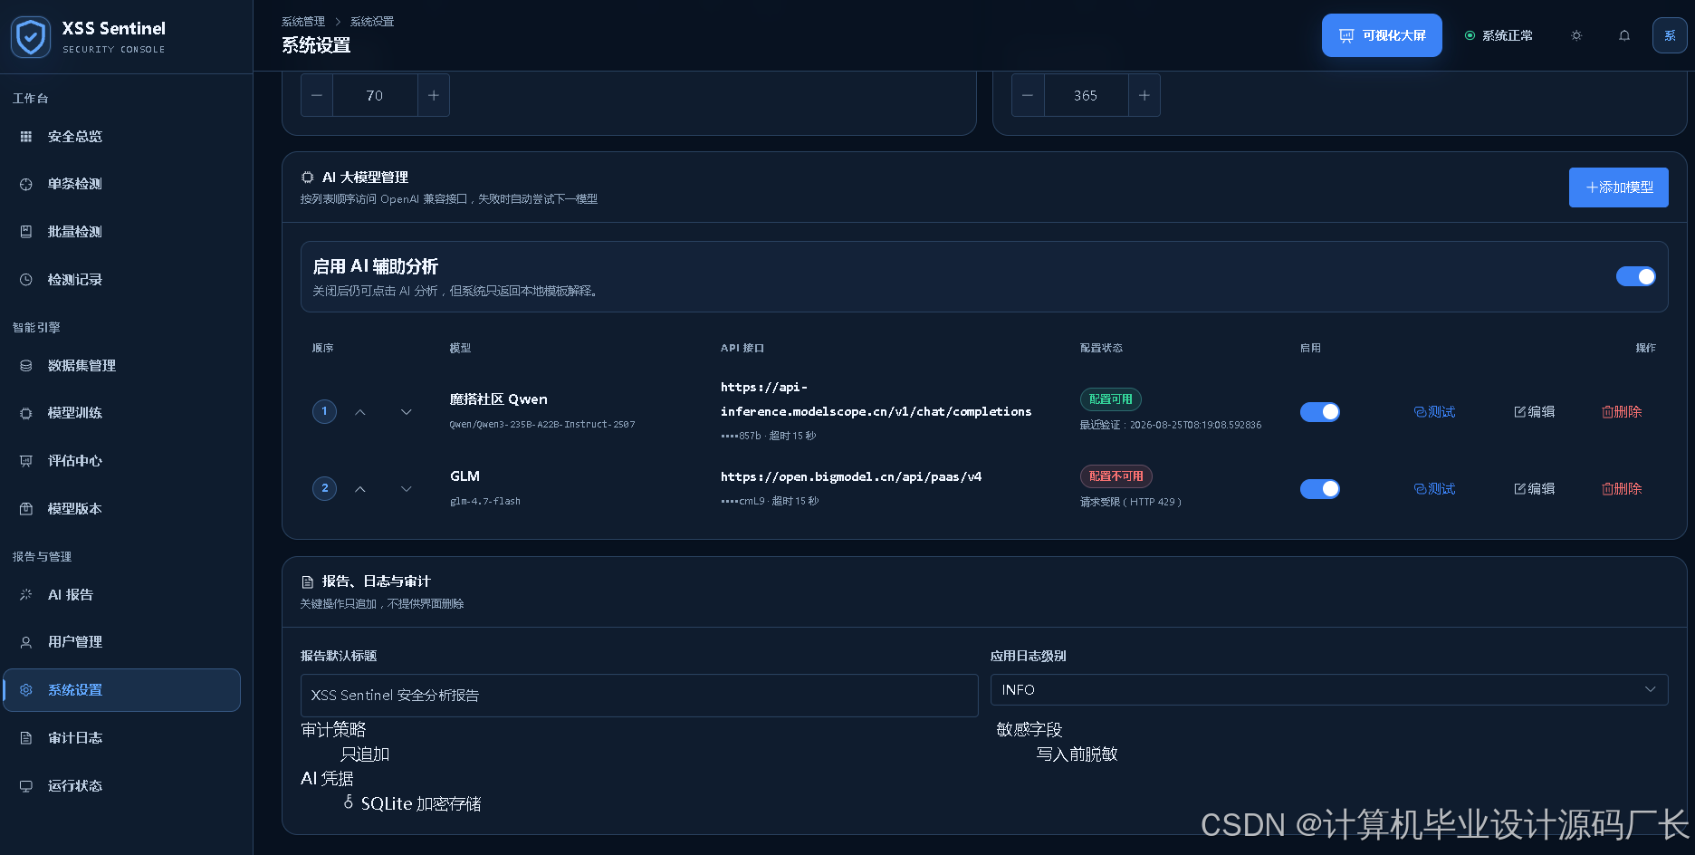This screenshot has height=855, width=1695.
Task: Test the GLM model connection
Action: click(1435, 489)
